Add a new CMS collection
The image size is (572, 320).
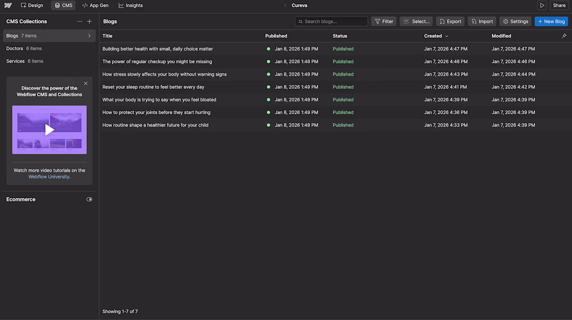tap(89, 21)
